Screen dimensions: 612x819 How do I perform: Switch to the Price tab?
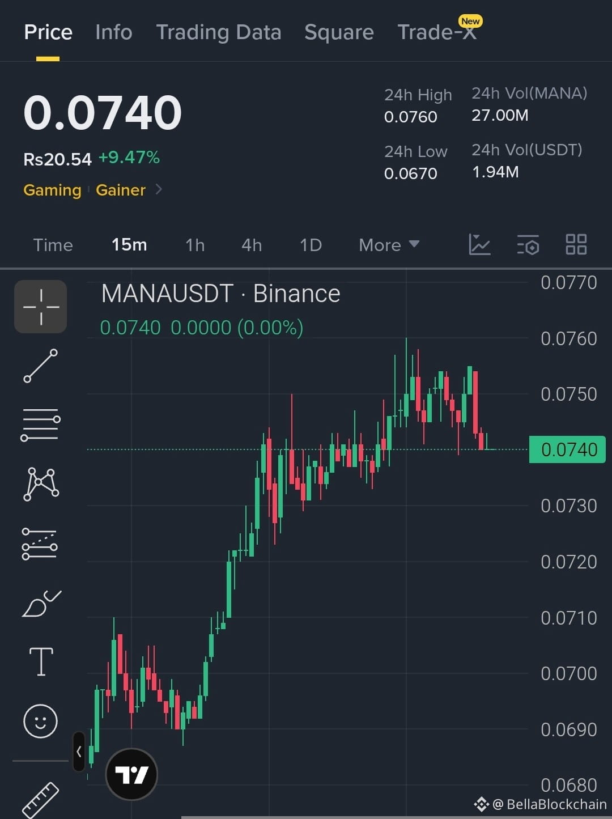click(x=48, y=32)
